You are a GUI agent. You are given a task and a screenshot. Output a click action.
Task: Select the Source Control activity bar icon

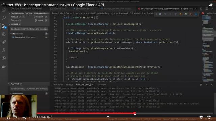[x=4, y=26]
